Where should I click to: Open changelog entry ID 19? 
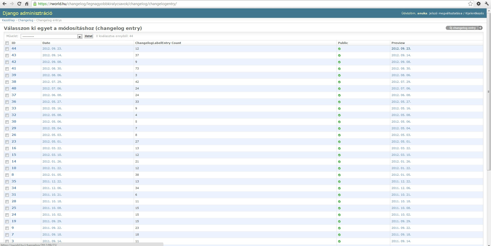pos(14,221)
